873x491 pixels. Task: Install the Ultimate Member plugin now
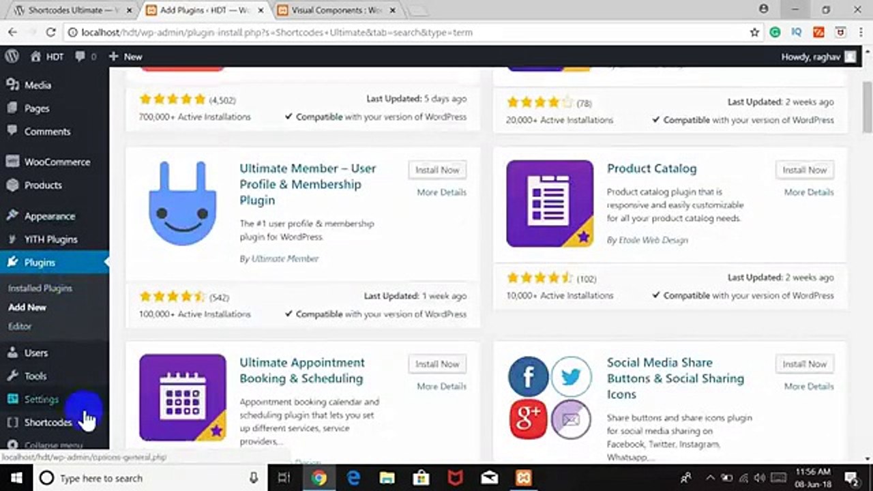point(437,170)
